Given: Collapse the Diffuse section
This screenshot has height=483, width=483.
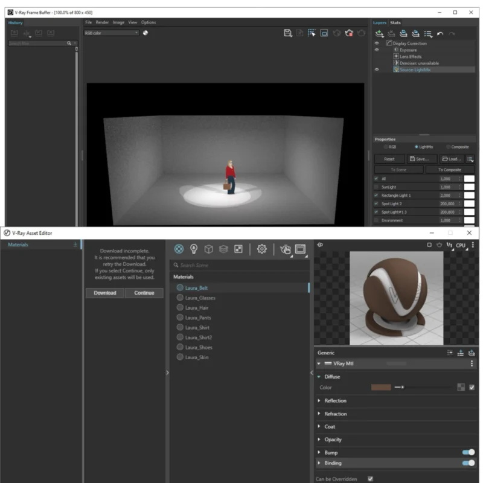Looking at the screenshot, I should (319, 376).
